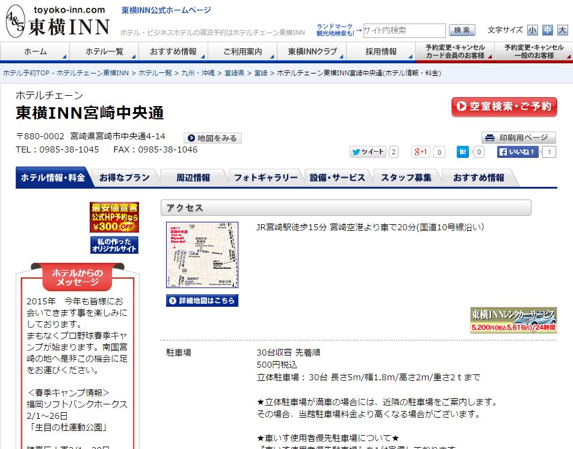Click the 検索 search button
The height and width of the screenshot is (449, 573).
(462, 30)
